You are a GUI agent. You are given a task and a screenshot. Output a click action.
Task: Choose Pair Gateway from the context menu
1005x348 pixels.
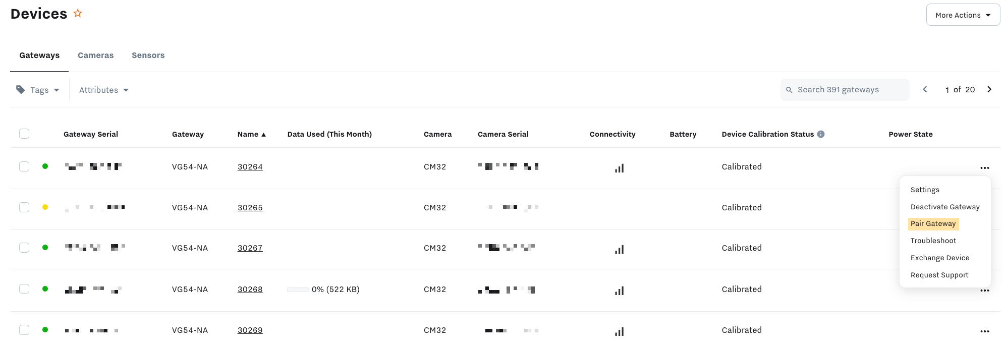pos(933,223)
